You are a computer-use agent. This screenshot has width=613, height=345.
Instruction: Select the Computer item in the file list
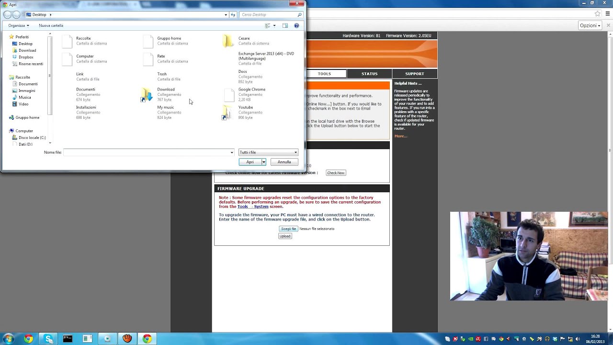click(91, 58)
